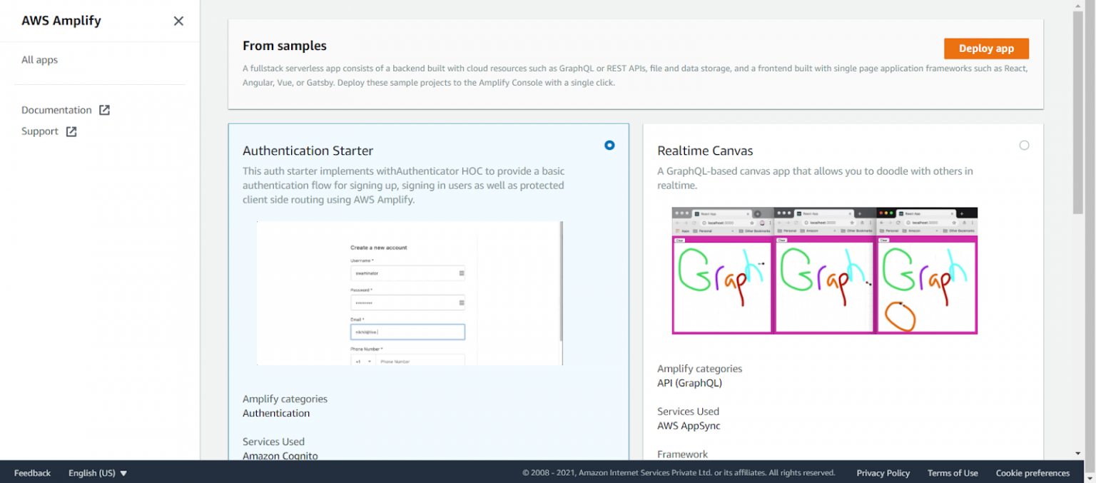1096x483 pixels.
Task: Open the Support link
Action: (40, 131)
